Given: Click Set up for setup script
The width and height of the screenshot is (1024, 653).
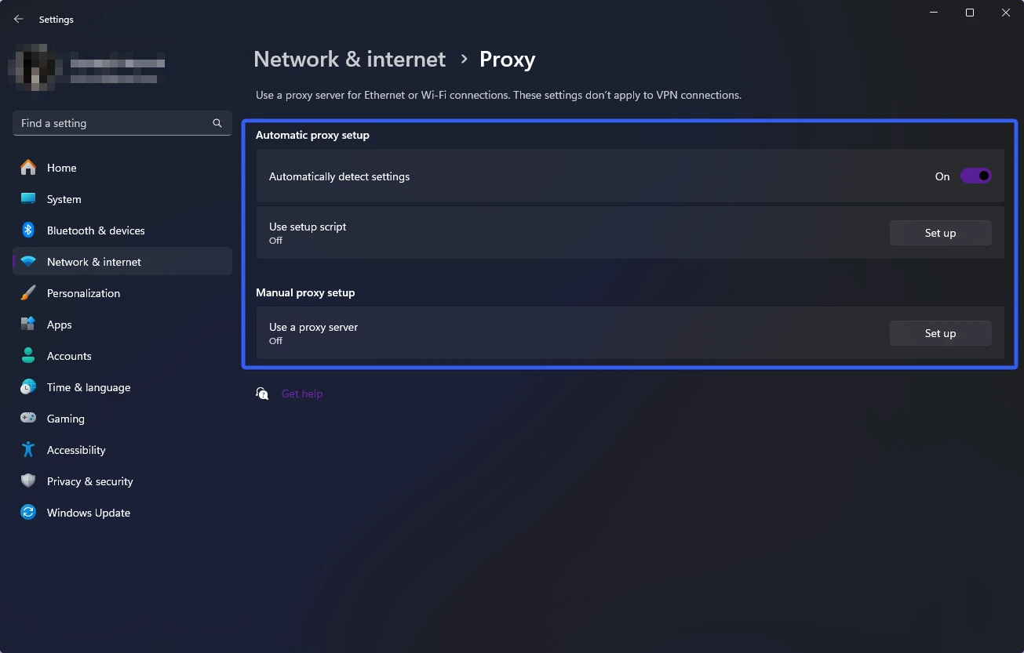Looking at the screenshot, I should (940, 233).
